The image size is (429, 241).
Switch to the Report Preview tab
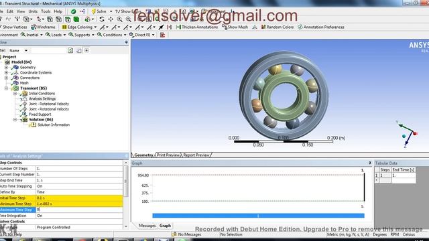(x=196, y=155)
